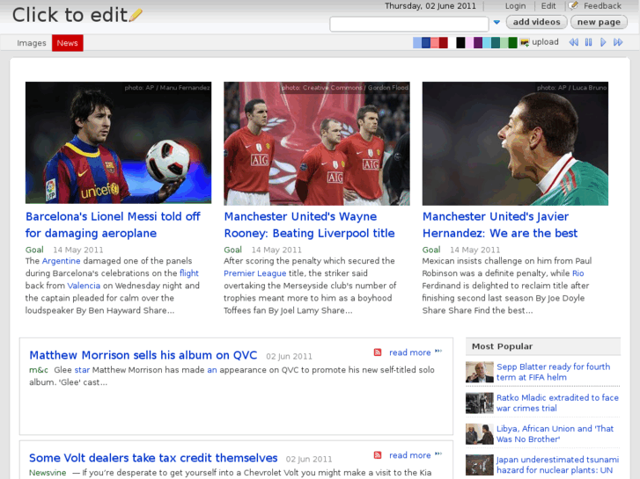The height and width of the screenshot is (479, 640).
Task: Follow the star link in the Morrison summary
Action: tap(82, 370)
